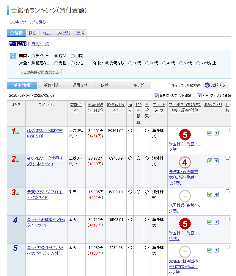Viewport: 236px width, 276px height.
Task: Check the compare box for 楽天・全米株式インデックス
Action: tap(227, 219)
